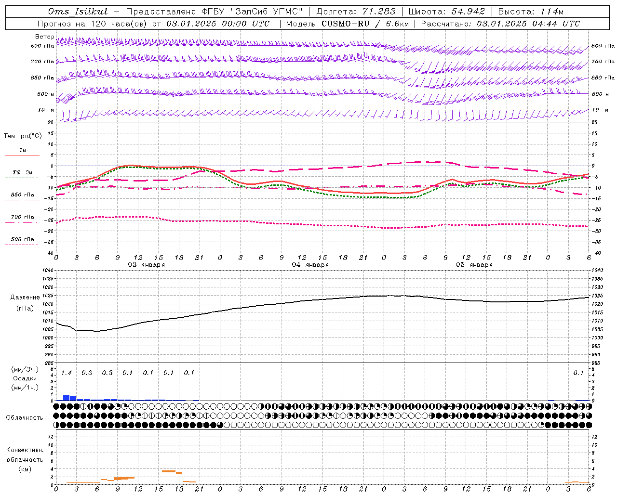
Task: Click the elevation label Высота: 114м
Action: point(531,12)
